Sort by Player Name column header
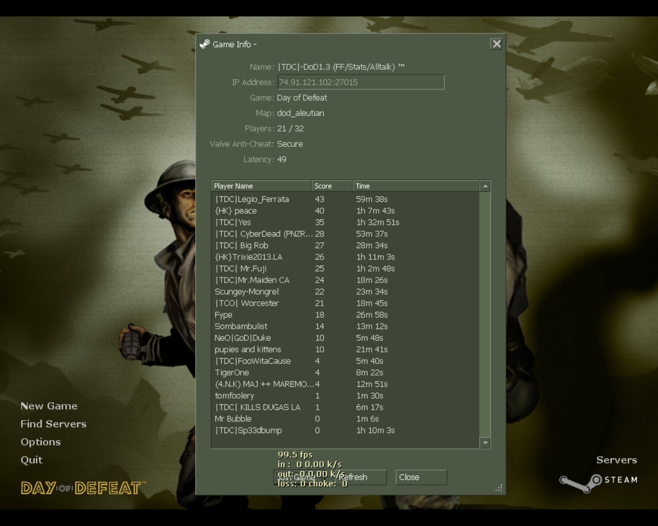Image resolution: width=658 pixels, height=526 pixels. click(x=261, y=186)
